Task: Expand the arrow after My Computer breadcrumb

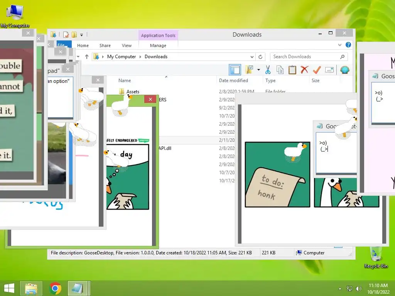Action: (140, 57)
